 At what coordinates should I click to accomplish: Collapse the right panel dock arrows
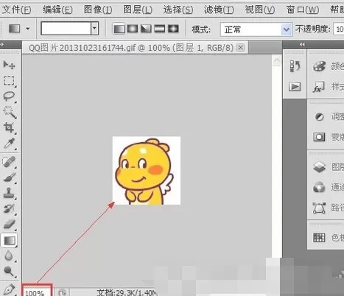pos(302,44)
